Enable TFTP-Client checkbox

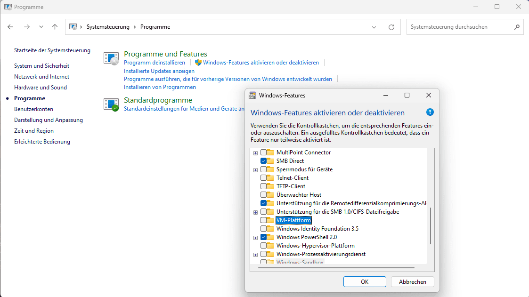[263, 186]
